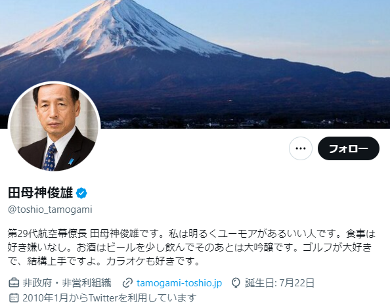Select the @toshio_tamogami handle text
Viewport: 390px width, 308px height.
tap(50, 209)
